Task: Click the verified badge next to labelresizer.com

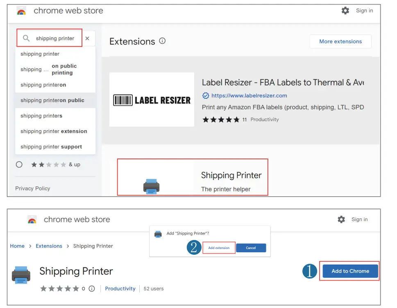Action: pyautogui.click(x=205, y=95)
